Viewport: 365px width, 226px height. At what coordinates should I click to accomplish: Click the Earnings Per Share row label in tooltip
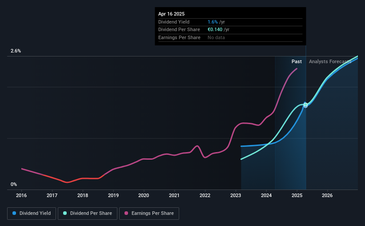[179, 37]
